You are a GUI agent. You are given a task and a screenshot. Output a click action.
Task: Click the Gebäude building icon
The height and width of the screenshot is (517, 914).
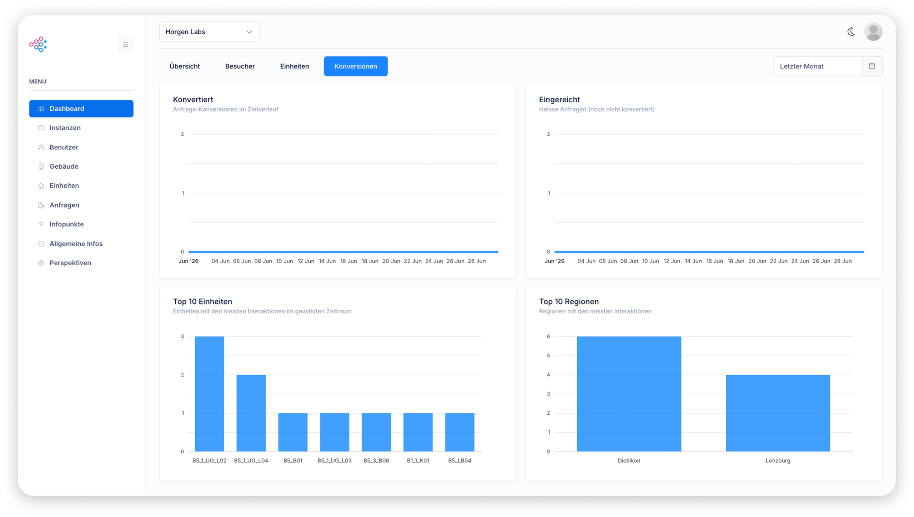[x=41, y=166]
